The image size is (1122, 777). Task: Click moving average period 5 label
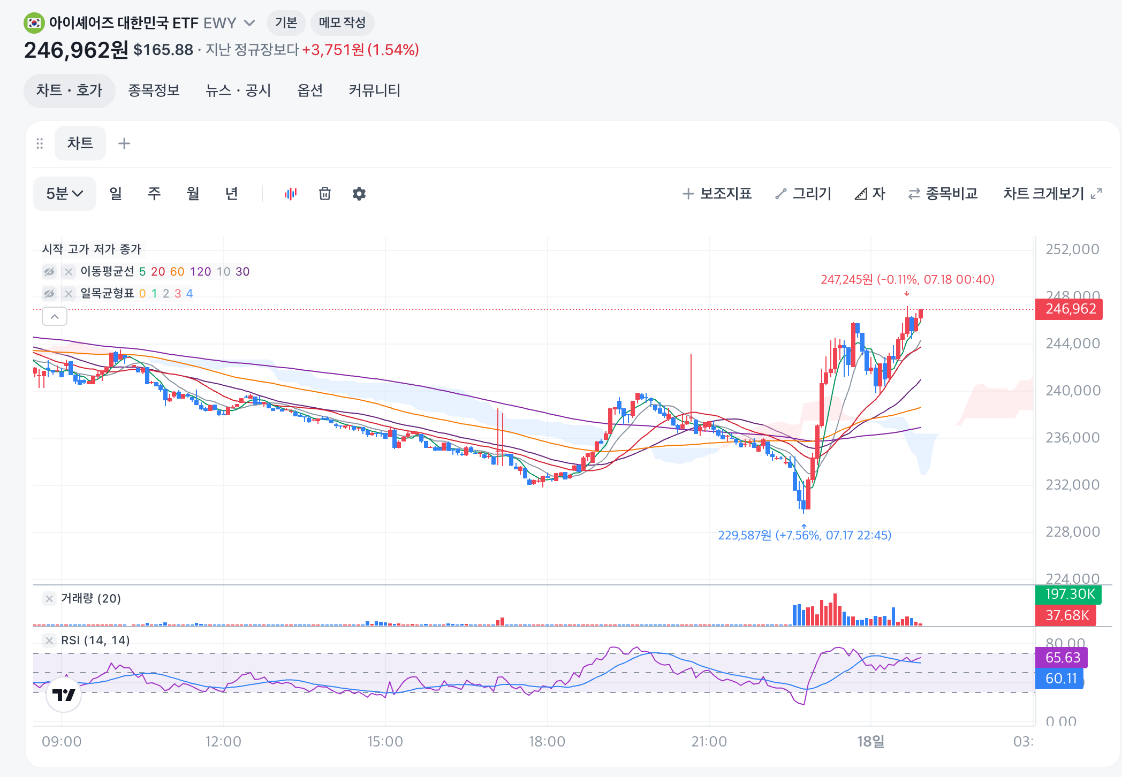click(x=142, y=272)
